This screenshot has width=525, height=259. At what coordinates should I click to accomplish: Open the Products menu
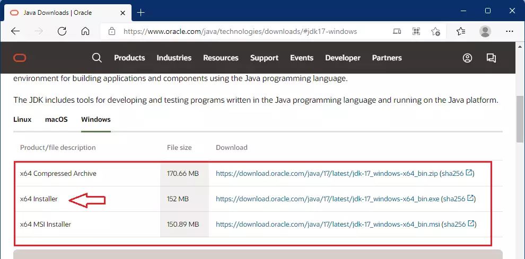(129, 58)
